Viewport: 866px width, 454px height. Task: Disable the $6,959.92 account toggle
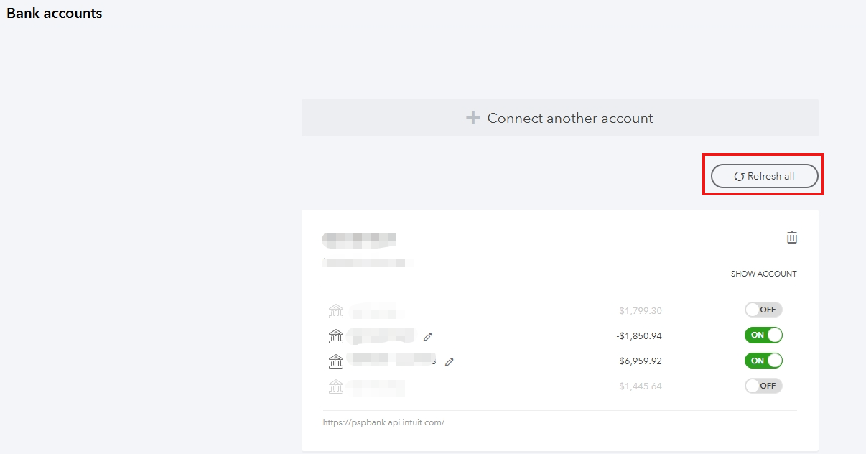click(x=763, y=360)
